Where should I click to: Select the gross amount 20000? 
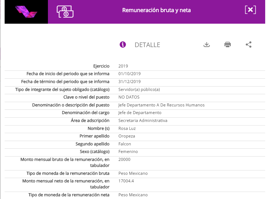click(124, 160)
